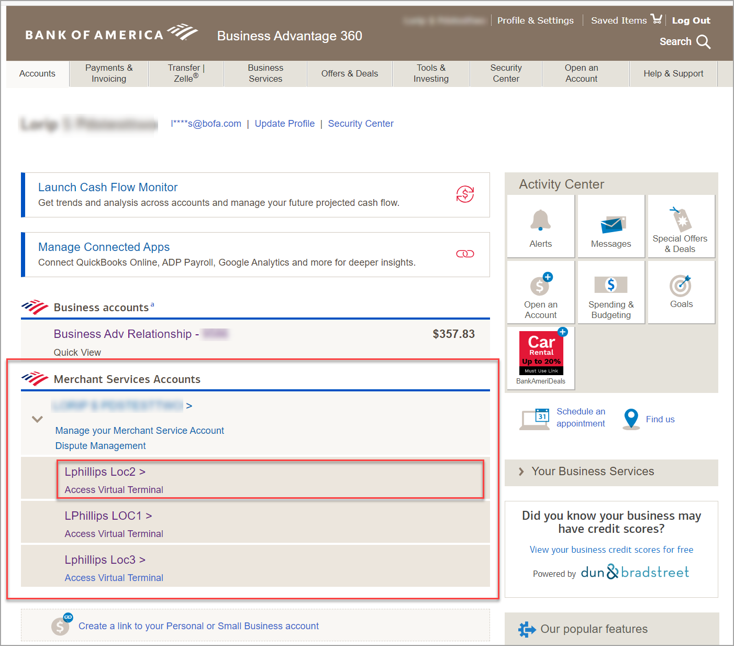734x646 pixels.
Task: Click the Our popular features puzzle icon
Action: coord(527,629)
